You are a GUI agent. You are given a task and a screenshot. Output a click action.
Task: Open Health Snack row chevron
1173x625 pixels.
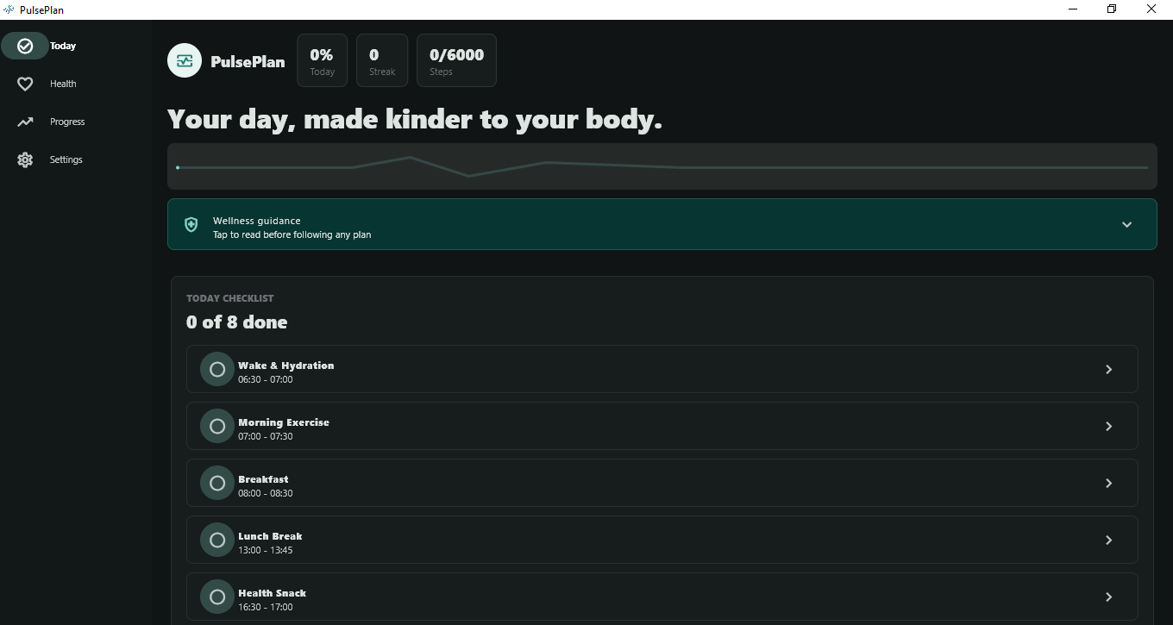pyautogui.click(x=1109, y=597)
